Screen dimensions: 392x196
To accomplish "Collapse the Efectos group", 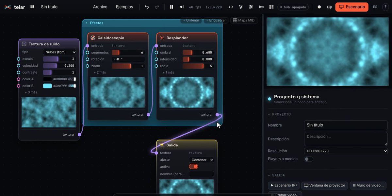I will [x=87, y=23].
